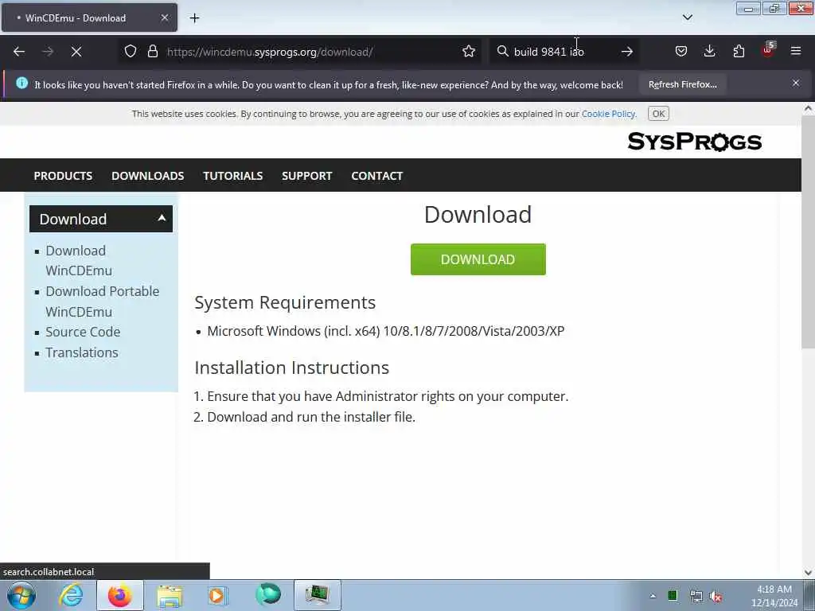The height and width of the screenshot is (611, 815).
Task: Select the WinCDEmu - Download tab
Action: coord(89,18)
